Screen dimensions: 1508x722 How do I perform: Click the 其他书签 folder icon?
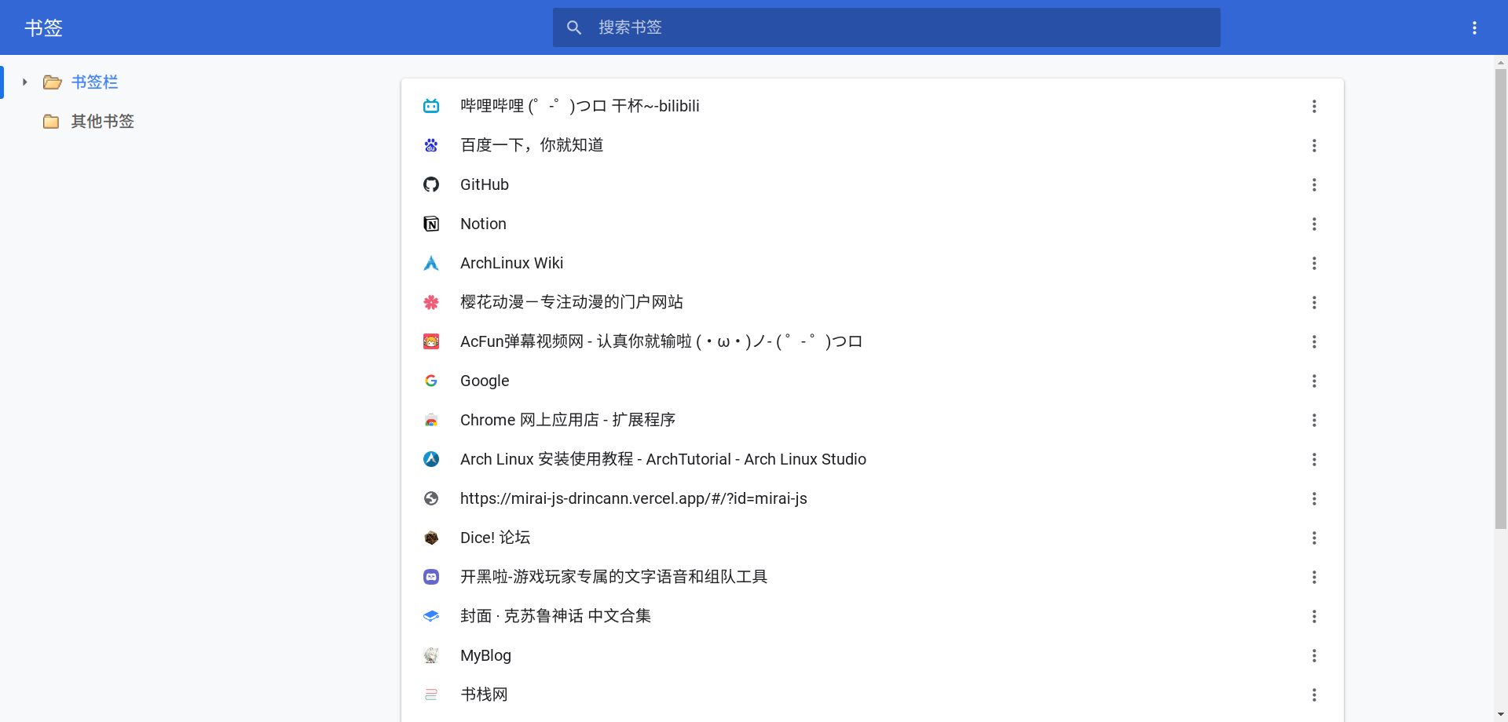pos(51,122)
